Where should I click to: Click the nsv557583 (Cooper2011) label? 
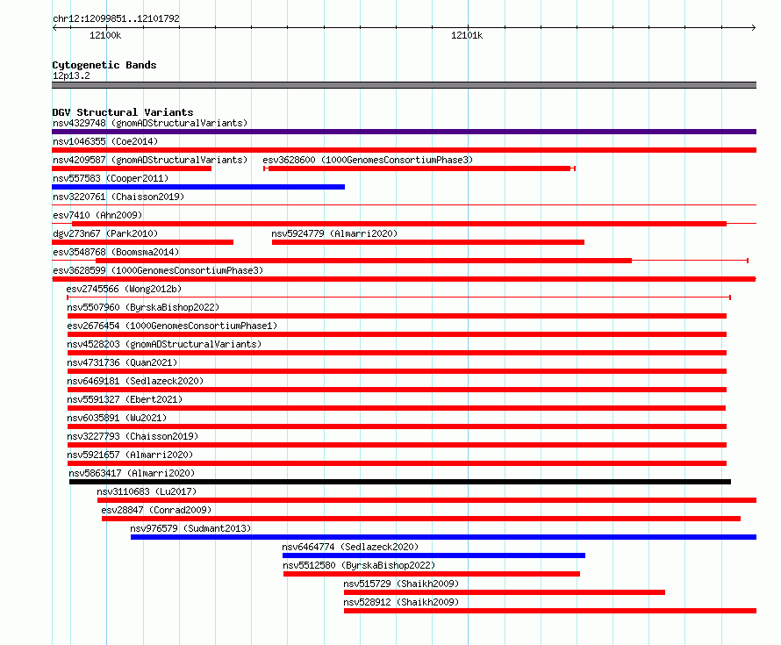point(111,178)
